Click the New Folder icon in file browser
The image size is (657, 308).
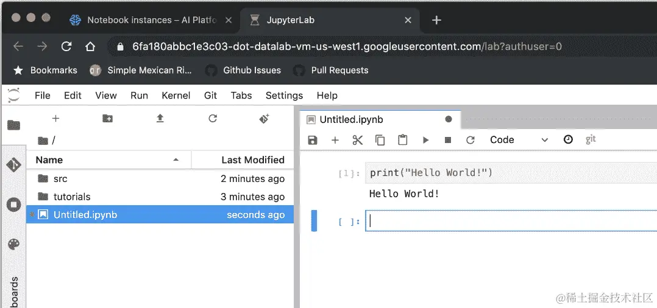pos(107,119)
